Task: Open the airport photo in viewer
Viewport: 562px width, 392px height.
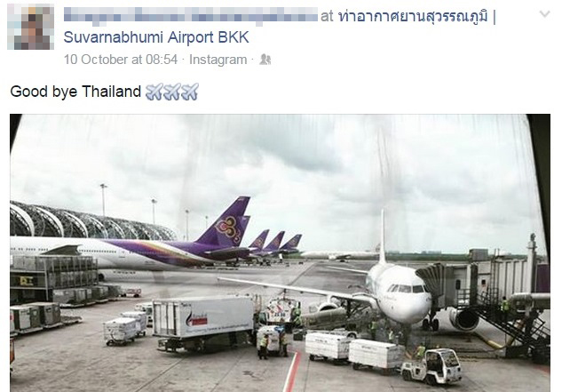Action: pos(280,252)
